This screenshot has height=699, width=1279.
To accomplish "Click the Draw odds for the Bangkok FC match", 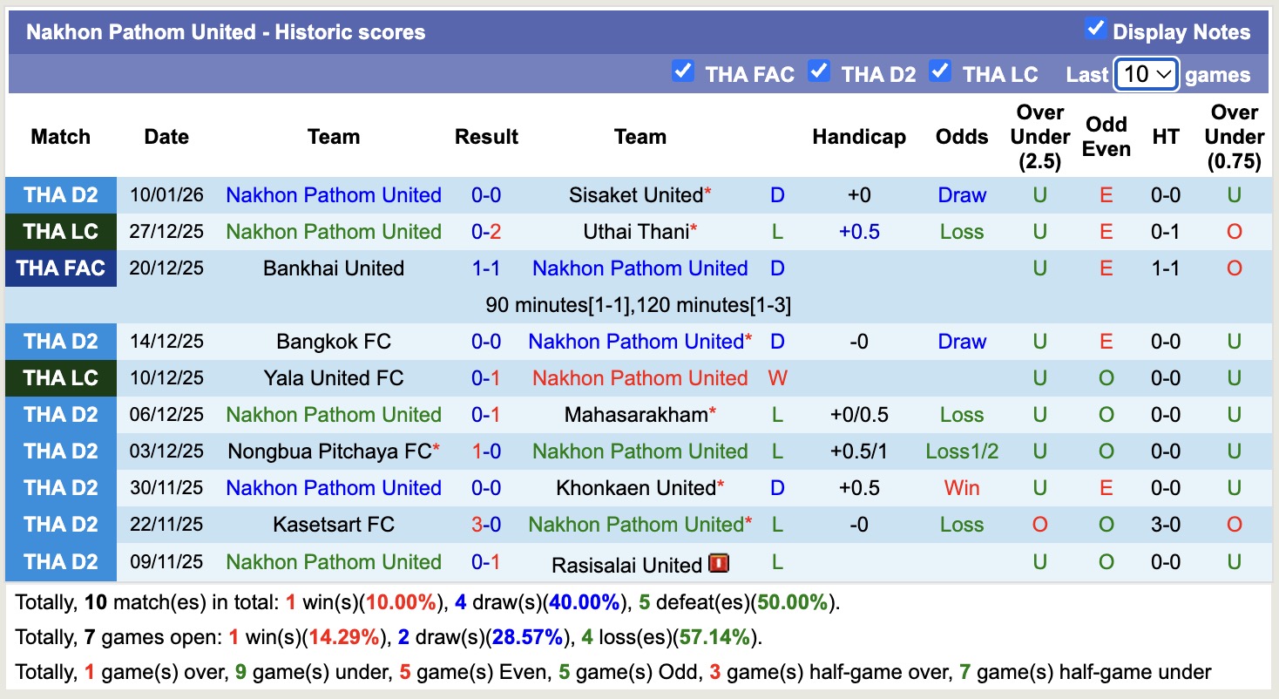I will coord(961,342).
